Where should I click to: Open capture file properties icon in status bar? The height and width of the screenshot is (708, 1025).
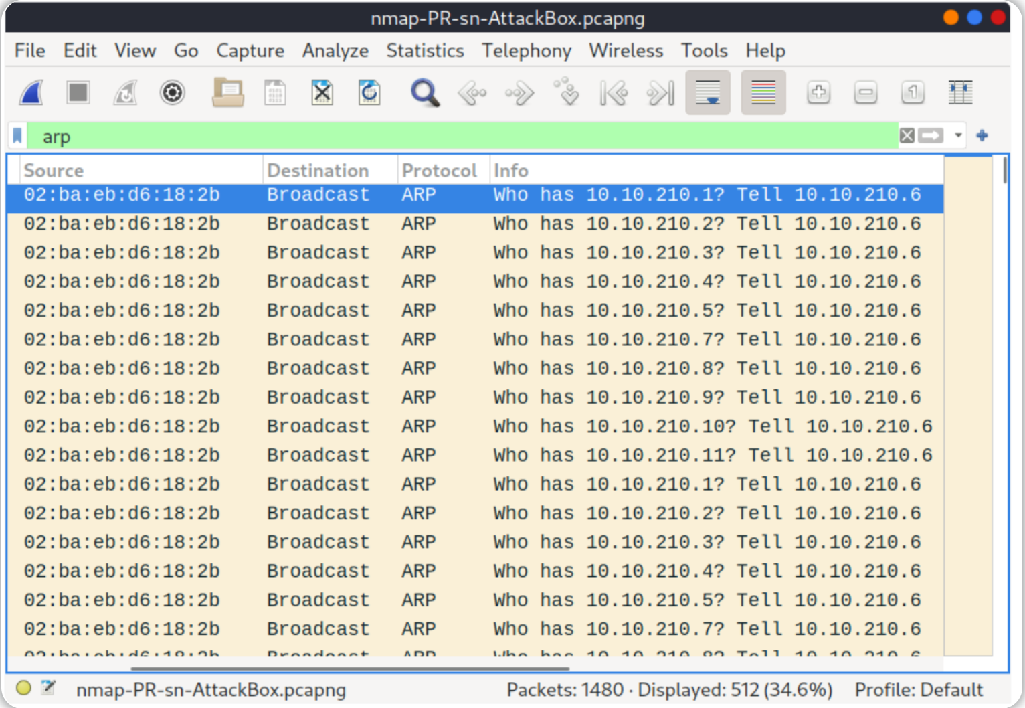[x=48, y=687]
